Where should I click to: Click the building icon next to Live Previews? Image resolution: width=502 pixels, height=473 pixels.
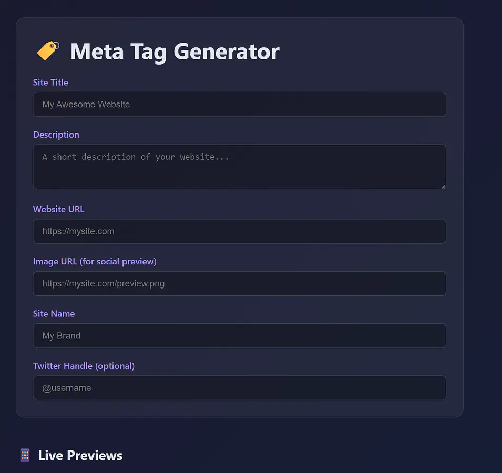tap(24, 455)
